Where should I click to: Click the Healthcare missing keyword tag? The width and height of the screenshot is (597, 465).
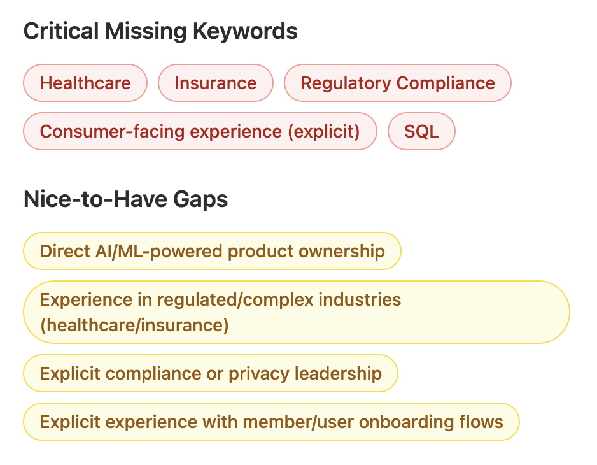(x=85, y=83)
